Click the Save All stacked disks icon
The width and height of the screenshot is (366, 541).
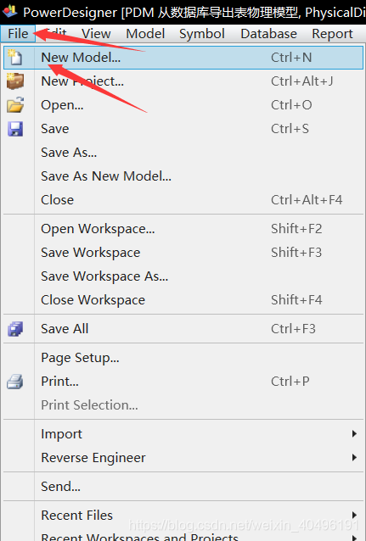point(15,329)
